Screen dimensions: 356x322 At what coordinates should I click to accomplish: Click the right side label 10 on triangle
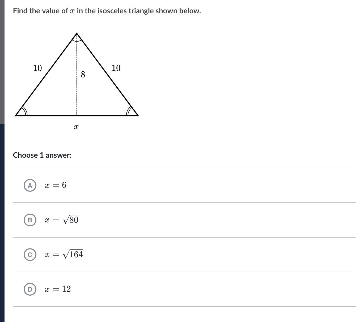pos(116,68)
